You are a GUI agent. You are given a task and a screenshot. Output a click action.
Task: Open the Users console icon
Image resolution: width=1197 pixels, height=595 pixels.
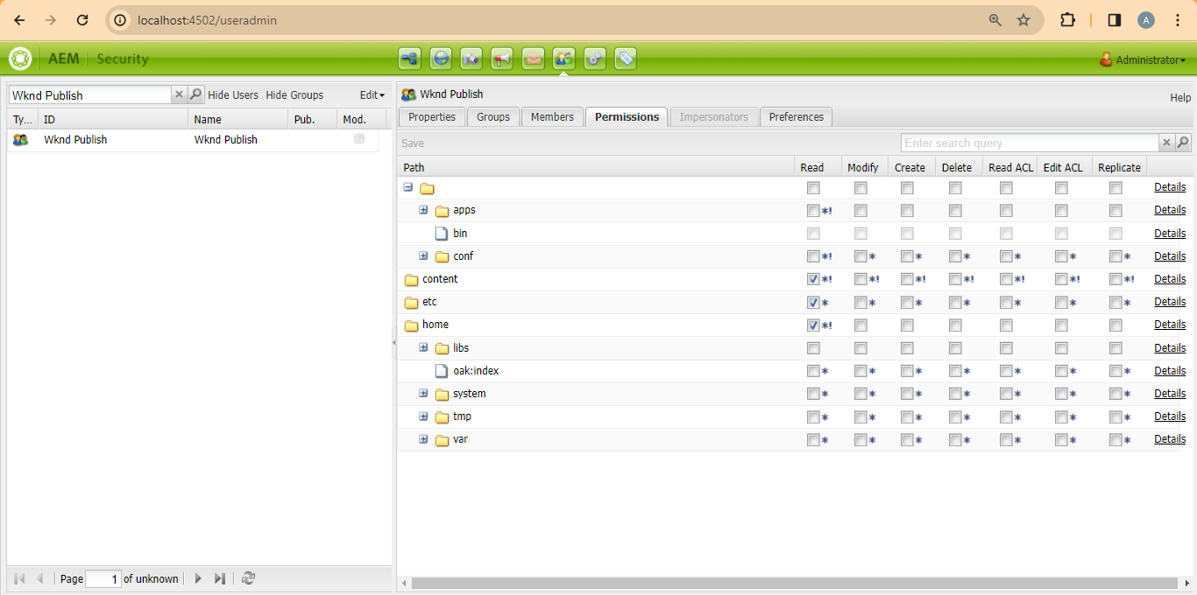[x=563, y=59]
